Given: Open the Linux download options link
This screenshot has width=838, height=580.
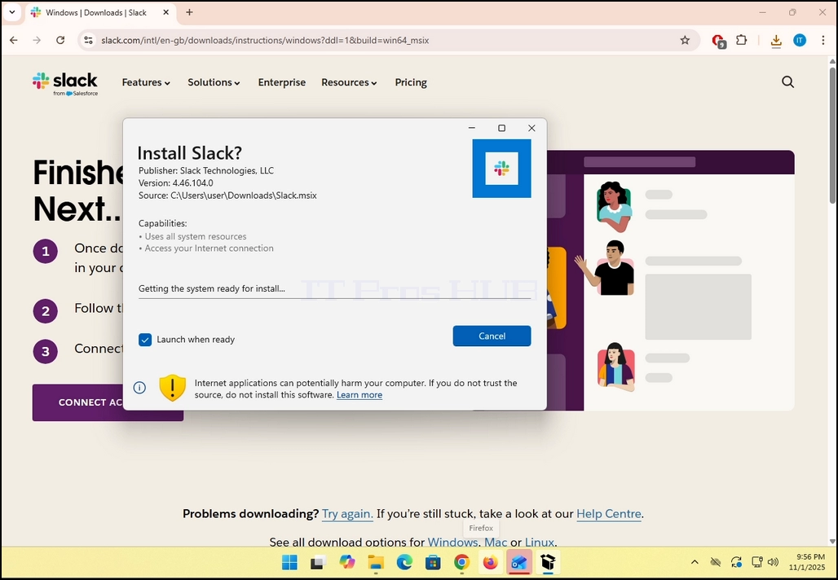Looking at the screenshot, I should (540, 542).
